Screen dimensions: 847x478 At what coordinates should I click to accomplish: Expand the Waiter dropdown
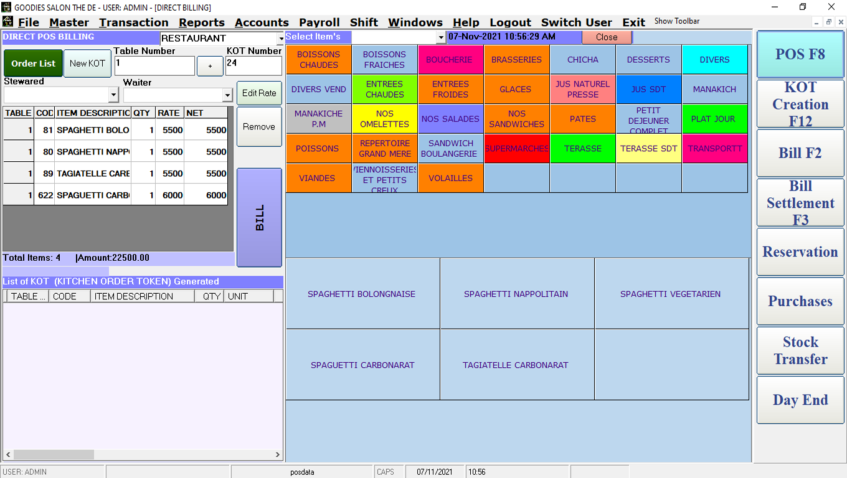tap(227, 95)
